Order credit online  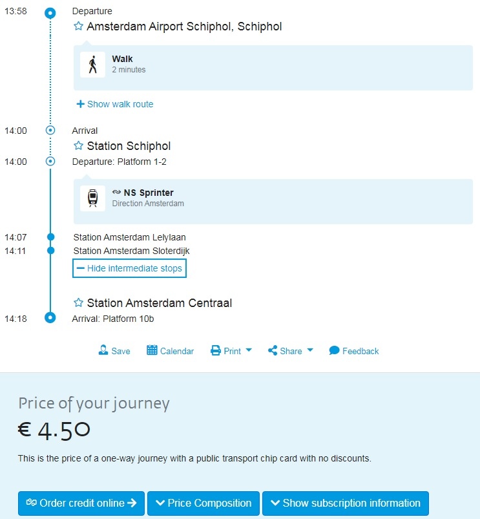click(x=81, y=503)
